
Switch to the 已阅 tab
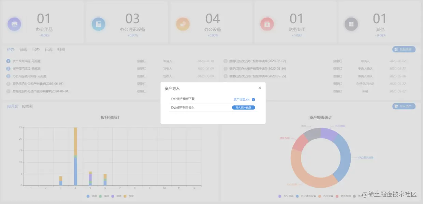click(49, 50)
